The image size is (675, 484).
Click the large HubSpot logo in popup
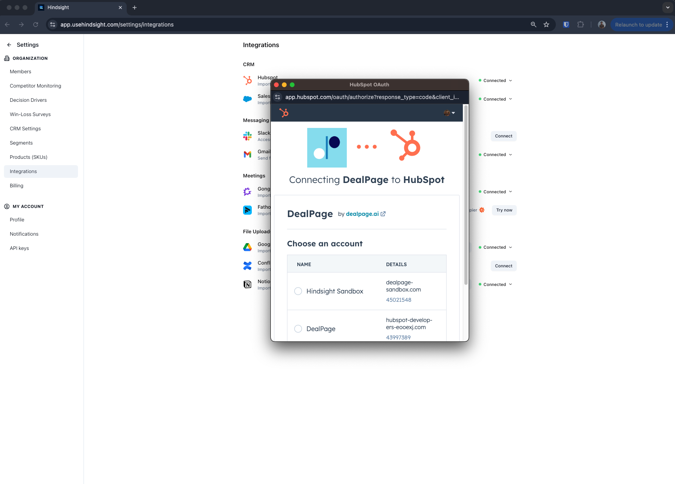tap(405, 145)
